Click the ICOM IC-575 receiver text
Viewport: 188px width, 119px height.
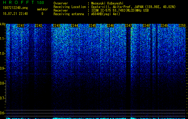click(x=120, y=10)
